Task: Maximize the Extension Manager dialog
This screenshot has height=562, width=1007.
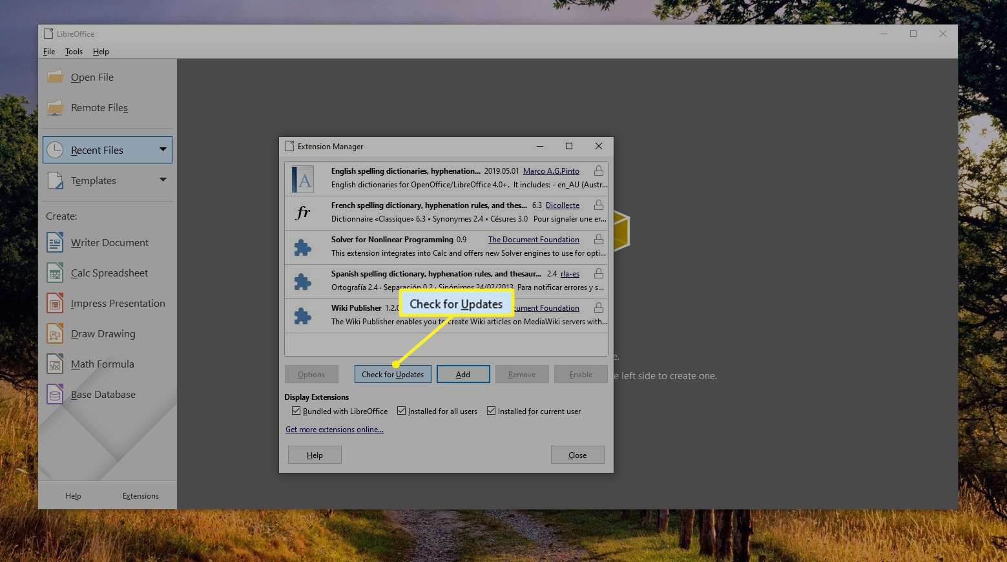Action: click(x=569, y=146)
